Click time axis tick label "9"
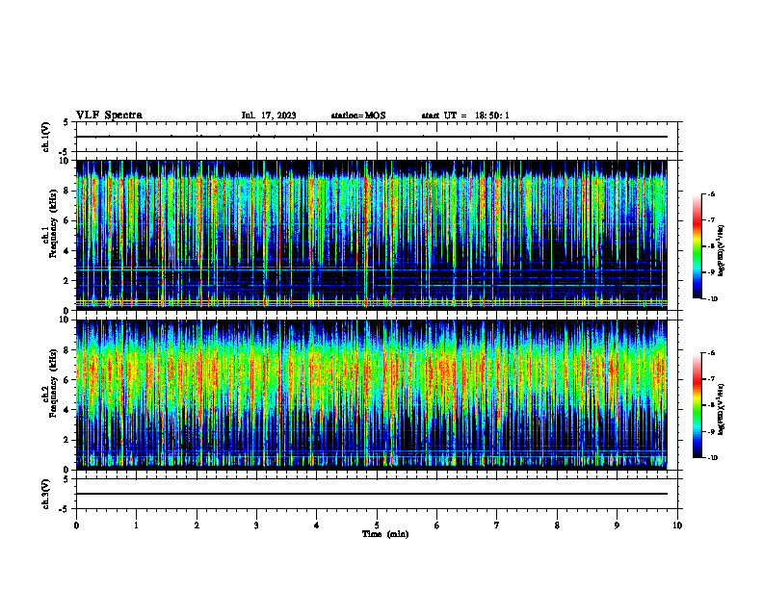Screen dimensions: 763x589 [617, 525]
